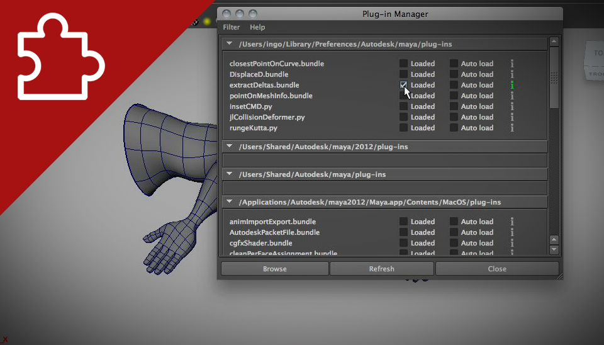
Task: Enable Auto load for jlCollisionDeformer.py
Action: pos(454,117)
